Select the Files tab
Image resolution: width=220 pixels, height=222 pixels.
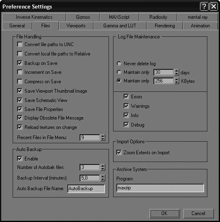click(x=45, y=26)
